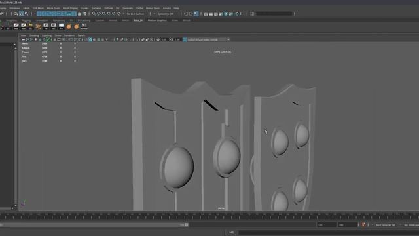This screenshot has height=236, width=419.
Task: Enable snap to grids magnet icon
Action: pyautogui.click(x=94, y=14)
